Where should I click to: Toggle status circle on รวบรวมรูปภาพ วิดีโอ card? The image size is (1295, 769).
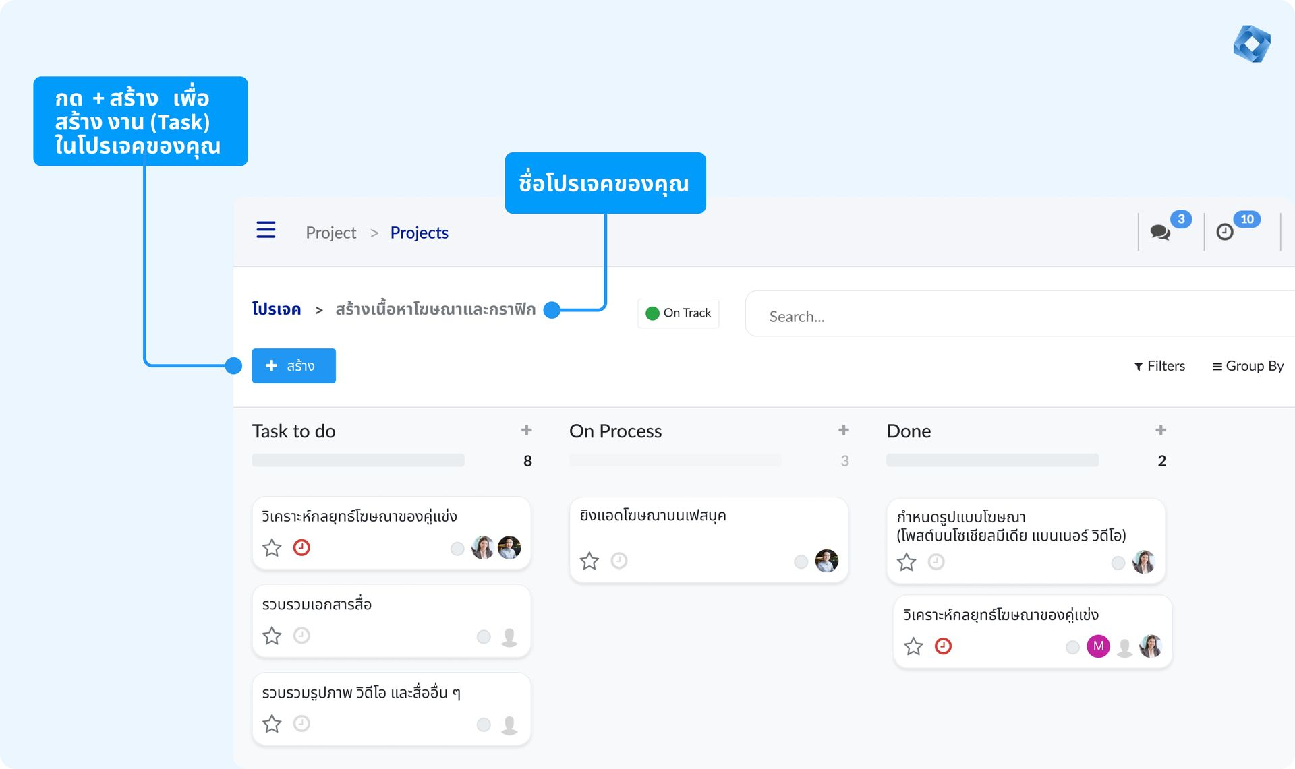click(x=484, y=725)
